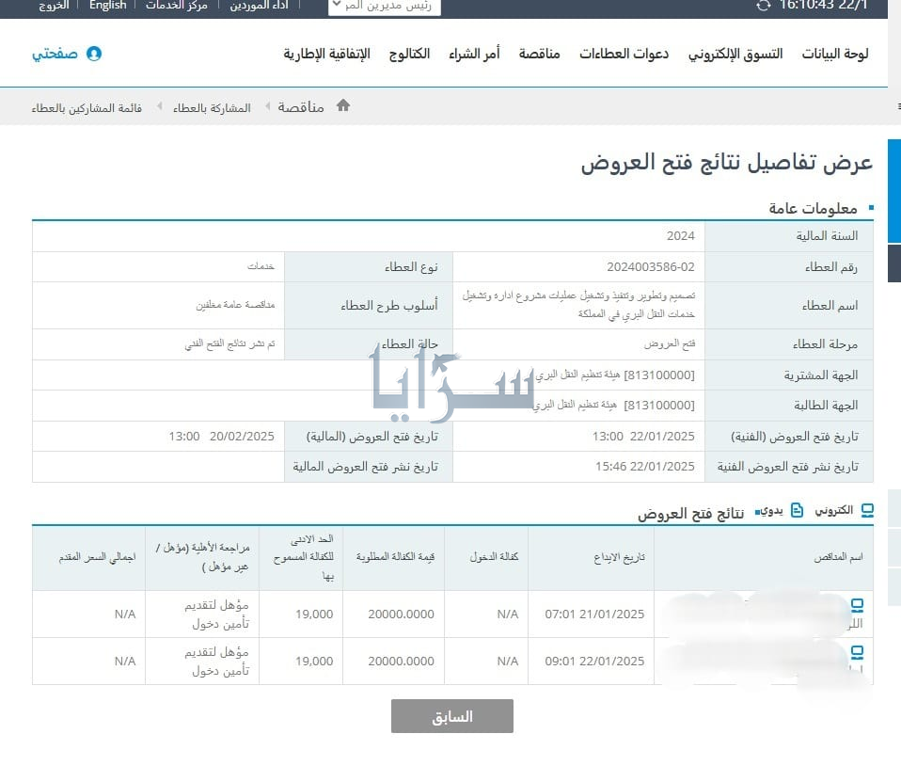Click the user profile icon beside صفحتي
This screenshot has height=766, width=901.
[x=93, y=54]
